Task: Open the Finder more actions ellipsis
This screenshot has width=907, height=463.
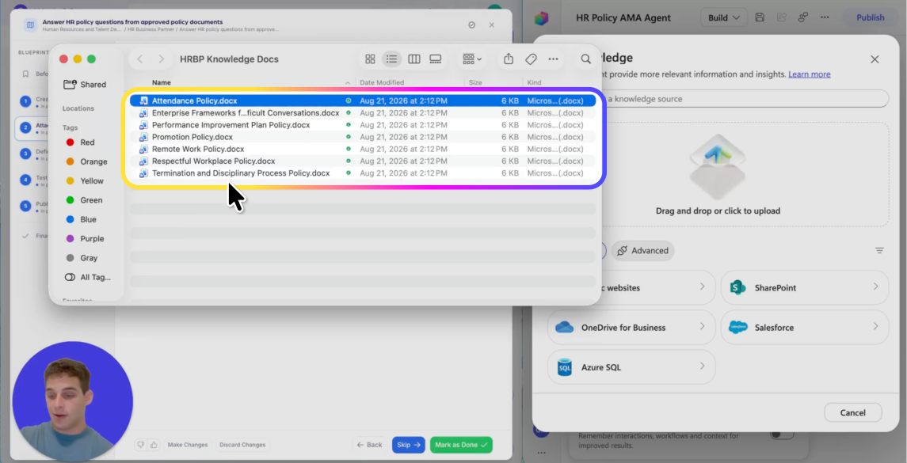Action: click(553, 59)
